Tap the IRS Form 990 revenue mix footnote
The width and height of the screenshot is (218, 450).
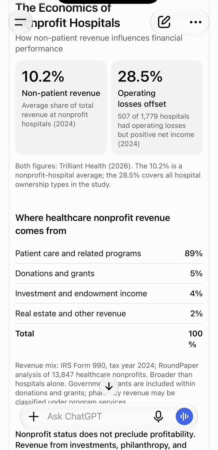click(x=107, y=384)
